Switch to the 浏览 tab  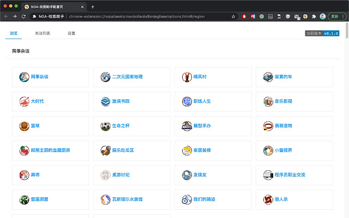[14, 33]
